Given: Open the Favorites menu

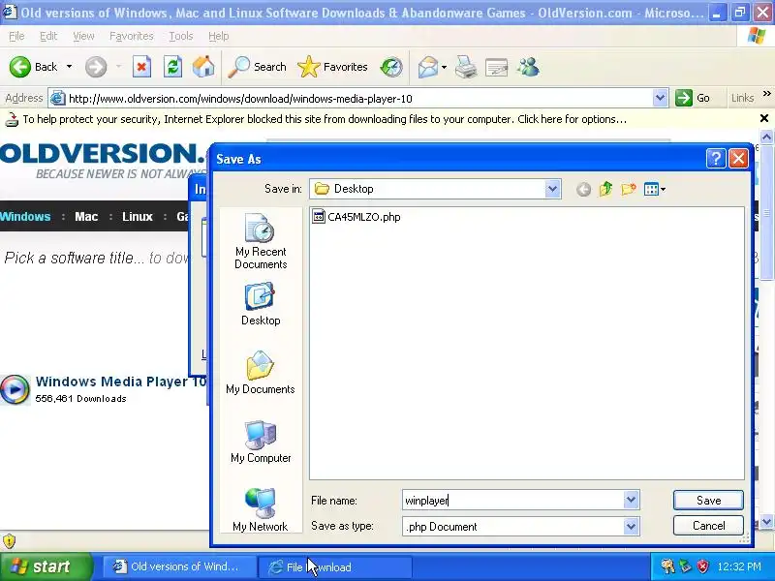Looking at the screenshot, I should click(132, 36).
